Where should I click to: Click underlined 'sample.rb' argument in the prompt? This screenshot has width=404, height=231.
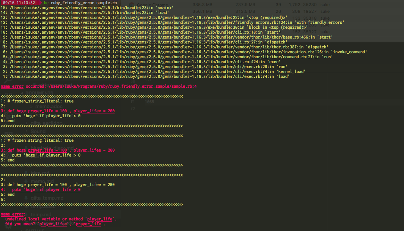coord(107,3)
